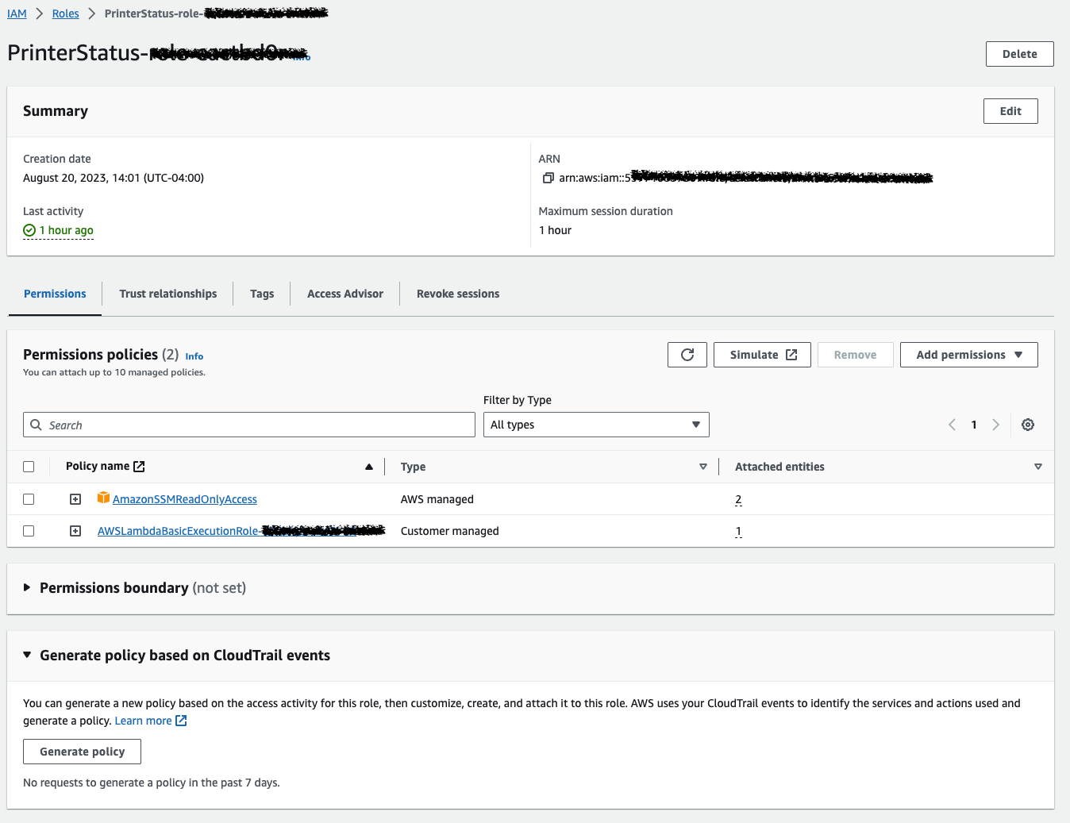
Task: Click attached entities count 1 for AWSLambdaBasicExecutionRole
Action: pos(738,531)
